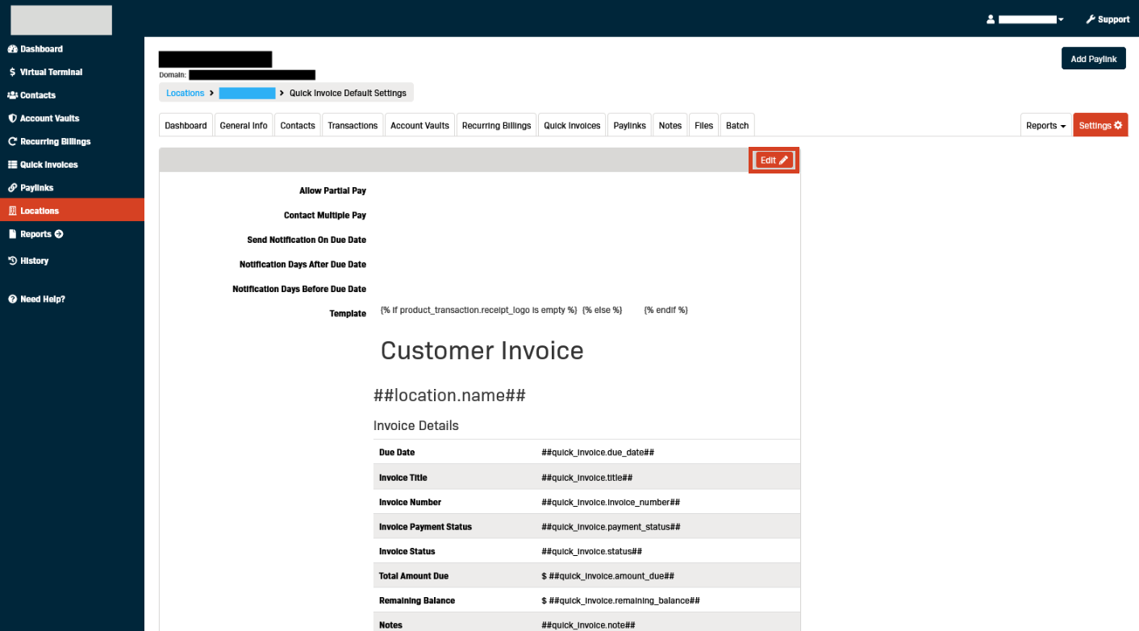Open the Notes tab
The height and width of the screenshot is (631, 1139).
click(x=670, y=126)
